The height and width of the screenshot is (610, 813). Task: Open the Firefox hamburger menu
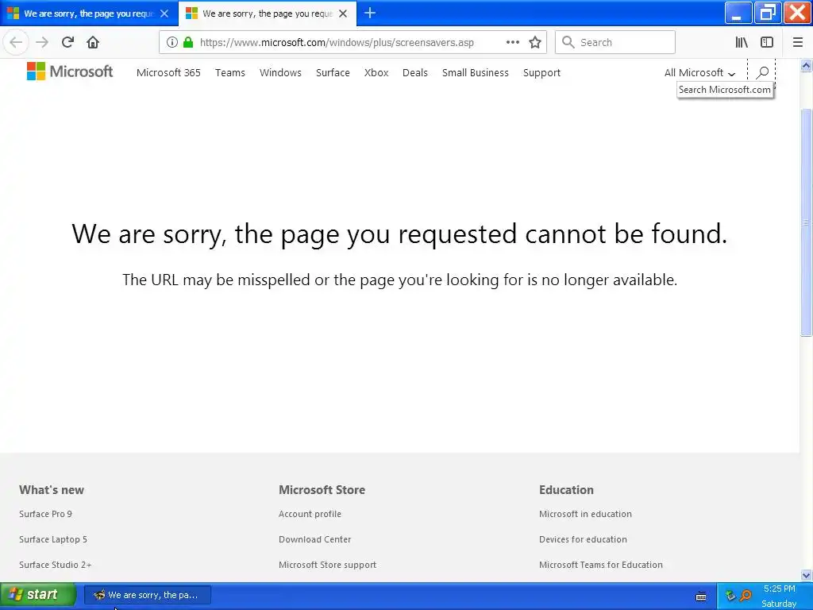click(x=797, y=43)
